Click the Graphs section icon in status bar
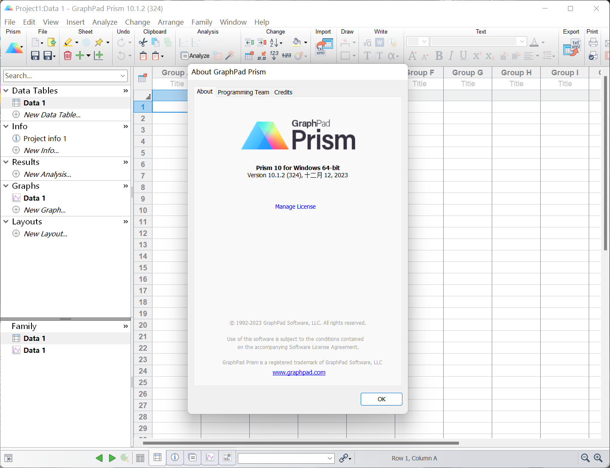The height and width of the screenshot is (468, 610). (210, 457)
